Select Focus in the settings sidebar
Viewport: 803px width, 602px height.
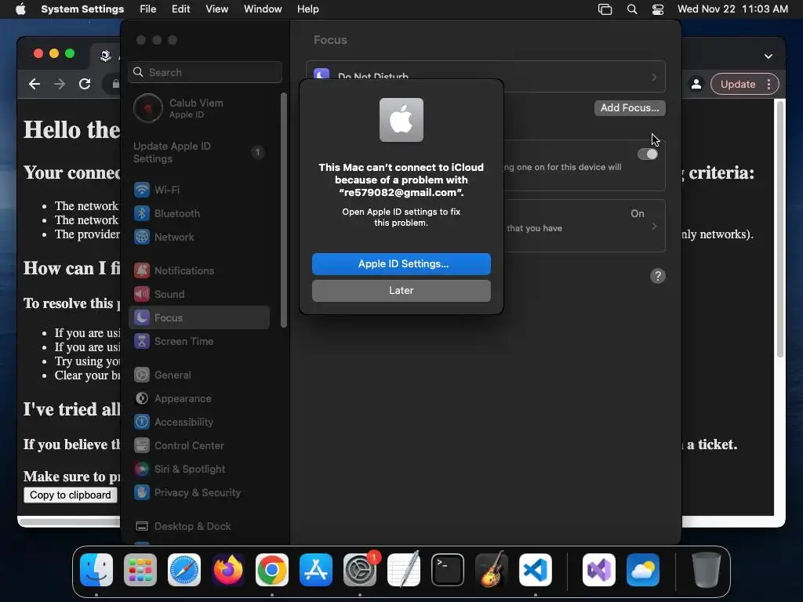[198, 318]
